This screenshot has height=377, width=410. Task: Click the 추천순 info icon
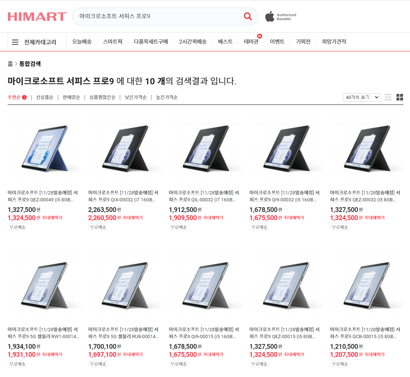24,98
